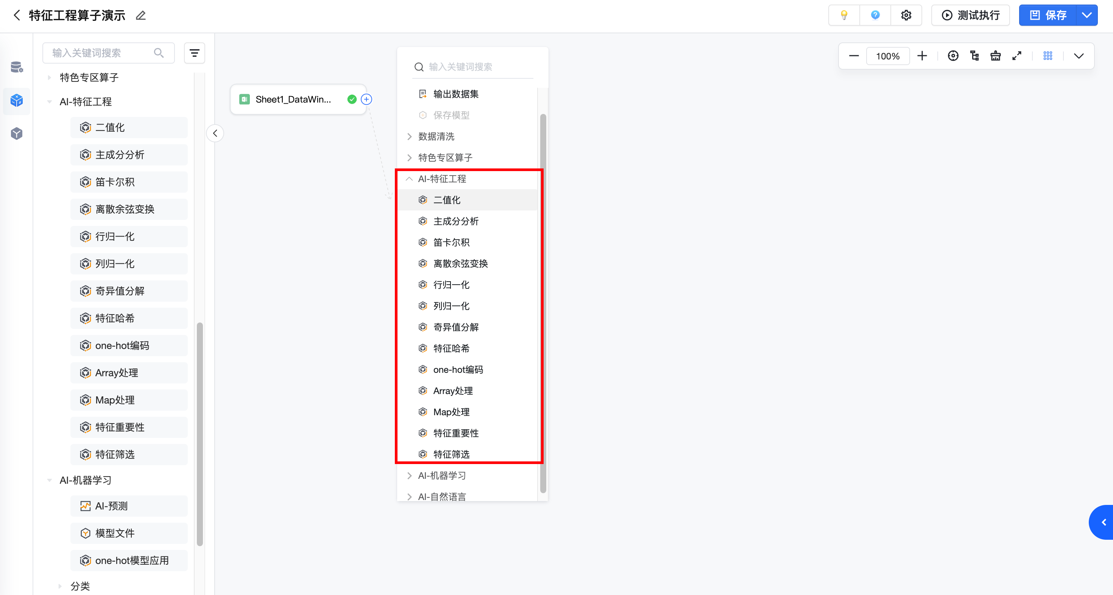Open the settings gear icon

[x=906, y=16]
